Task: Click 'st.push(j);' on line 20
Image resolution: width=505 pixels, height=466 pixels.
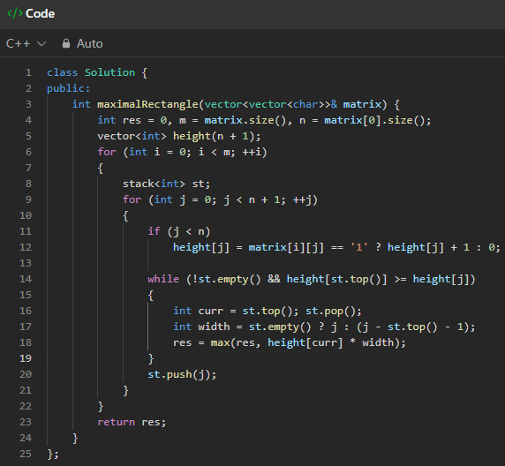Action: coord(182,374)
